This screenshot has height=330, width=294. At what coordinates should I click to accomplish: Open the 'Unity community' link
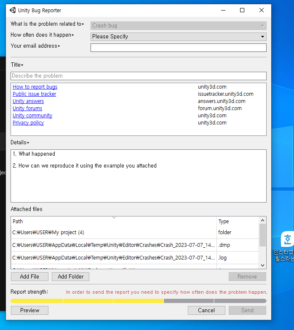pyautogui.click(x=32, y=115)
